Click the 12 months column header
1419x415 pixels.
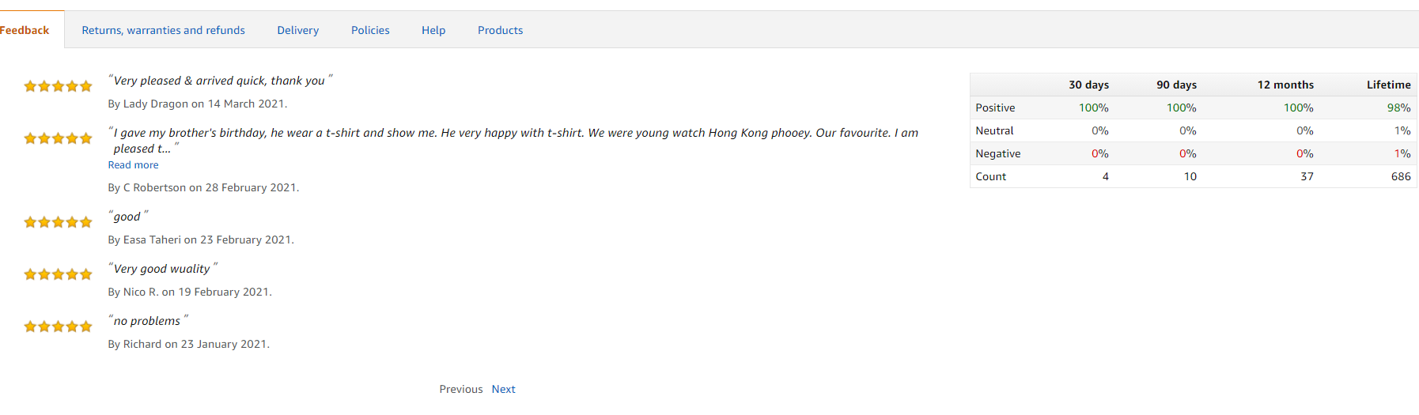(x=1285, y=85)
